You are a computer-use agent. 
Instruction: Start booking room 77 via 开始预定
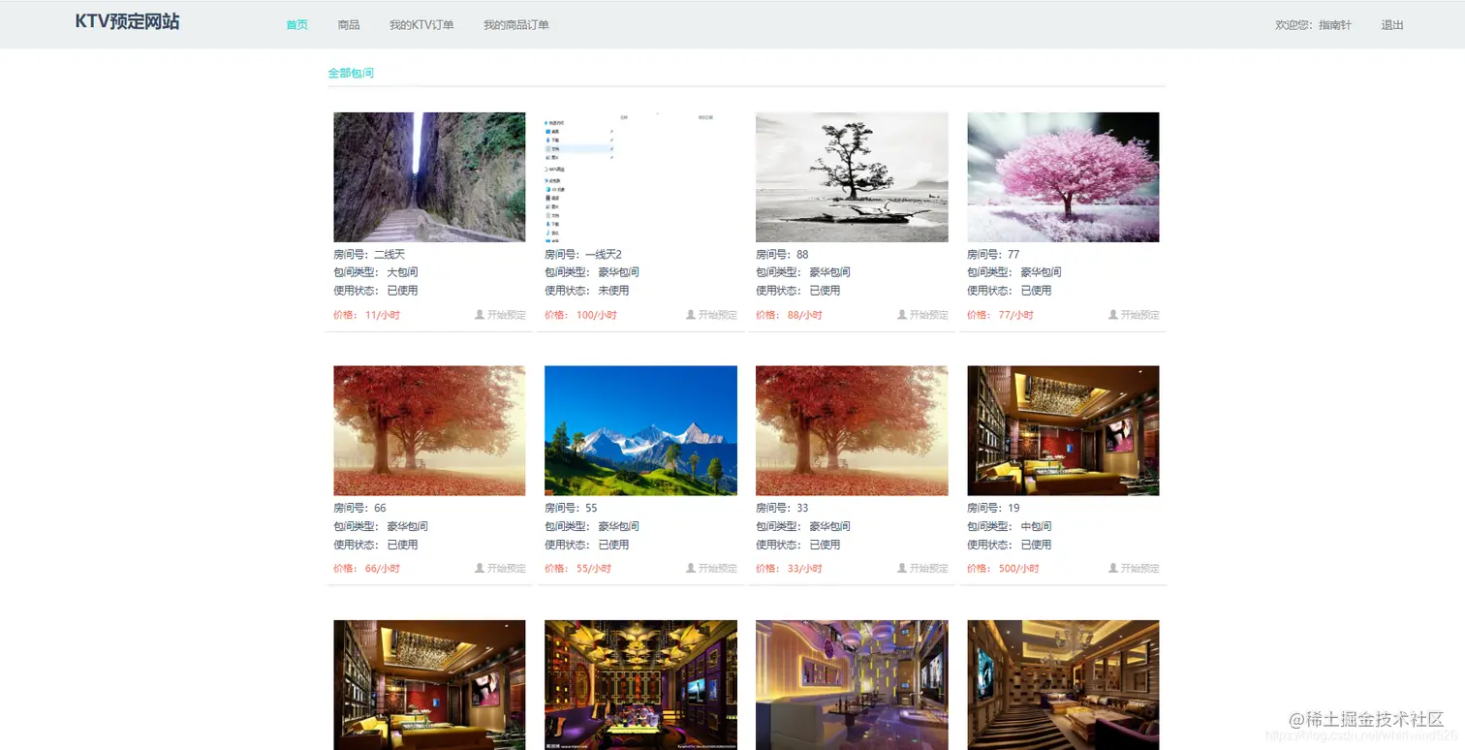pos(1139,315)
